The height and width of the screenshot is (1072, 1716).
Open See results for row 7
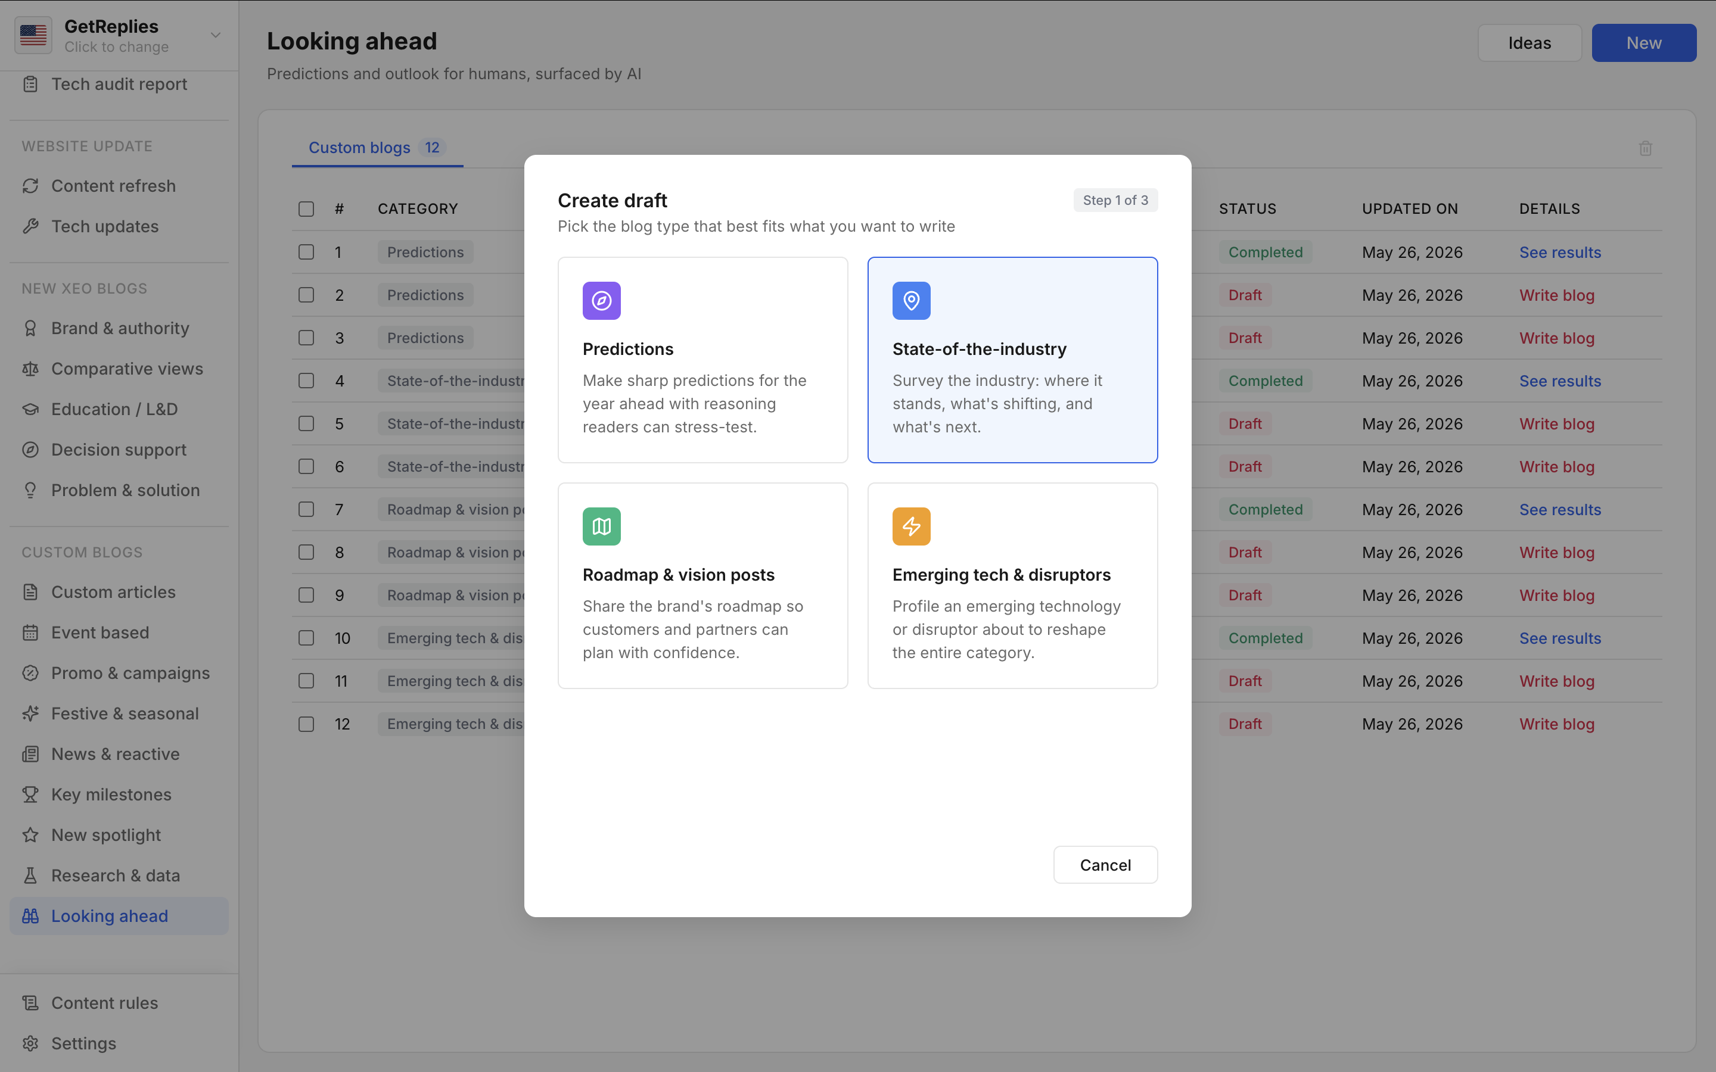tap(1560, 510)
